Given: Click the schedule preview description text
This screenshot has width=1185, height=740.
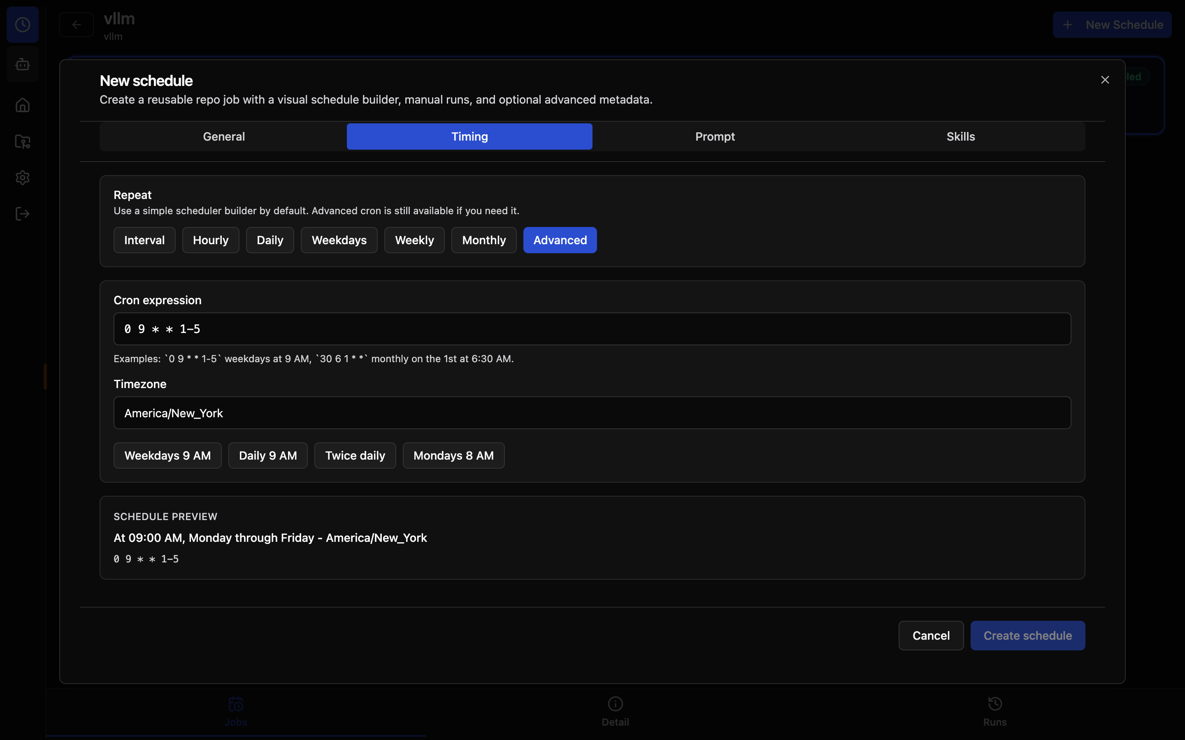Looking at the screenshot, I should [x=270, y=538].
